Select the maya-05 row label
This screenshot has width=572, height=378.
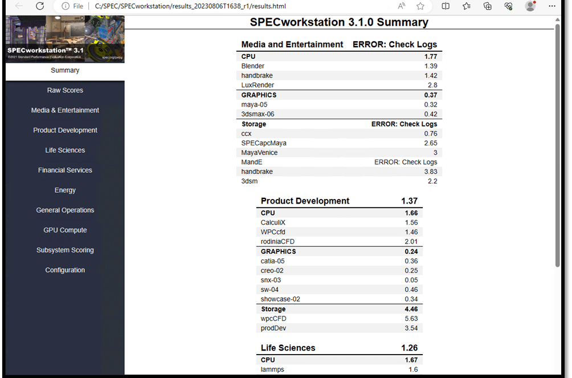(254, 105)
